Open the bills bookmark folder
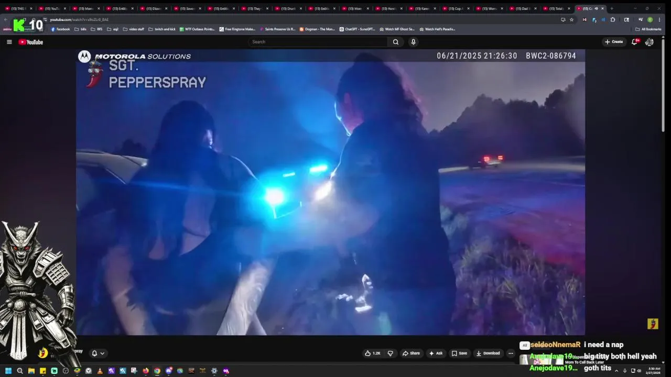This screenshot has height=377, width=671. pyautogui.click(x=81, y=29)
